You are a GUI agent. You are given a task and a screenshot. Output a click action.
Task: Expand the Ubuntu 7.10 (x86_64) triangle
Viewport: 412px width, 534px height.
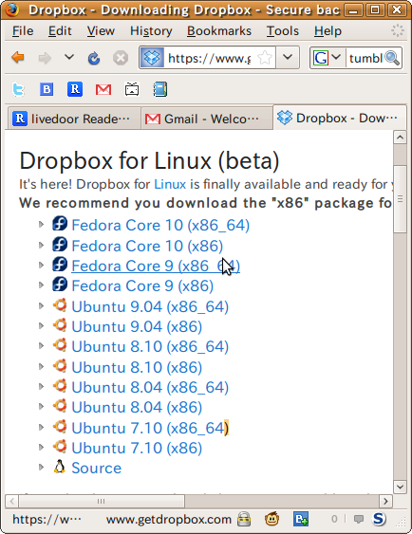[x=41, y=427]
